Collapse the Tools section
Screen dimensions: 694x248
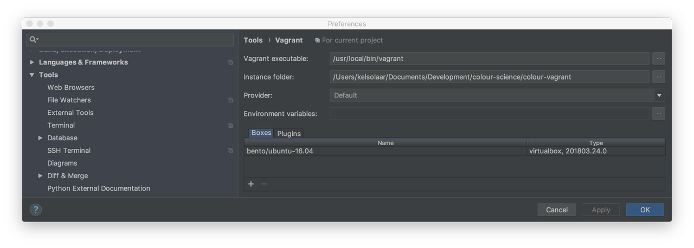32,75
